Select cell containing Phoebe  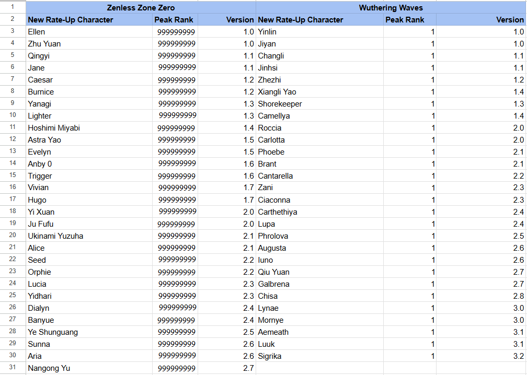coord(319,152)
